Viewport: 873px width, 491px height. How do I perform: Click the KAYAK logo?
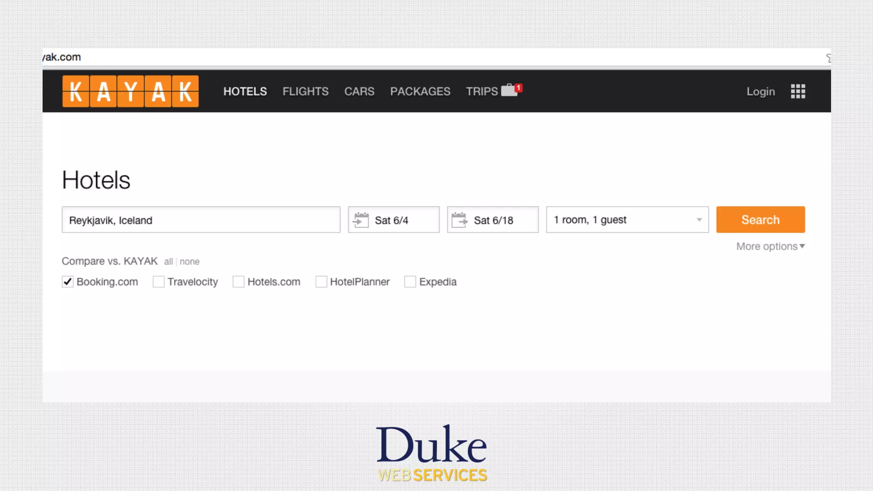(130, 91)
